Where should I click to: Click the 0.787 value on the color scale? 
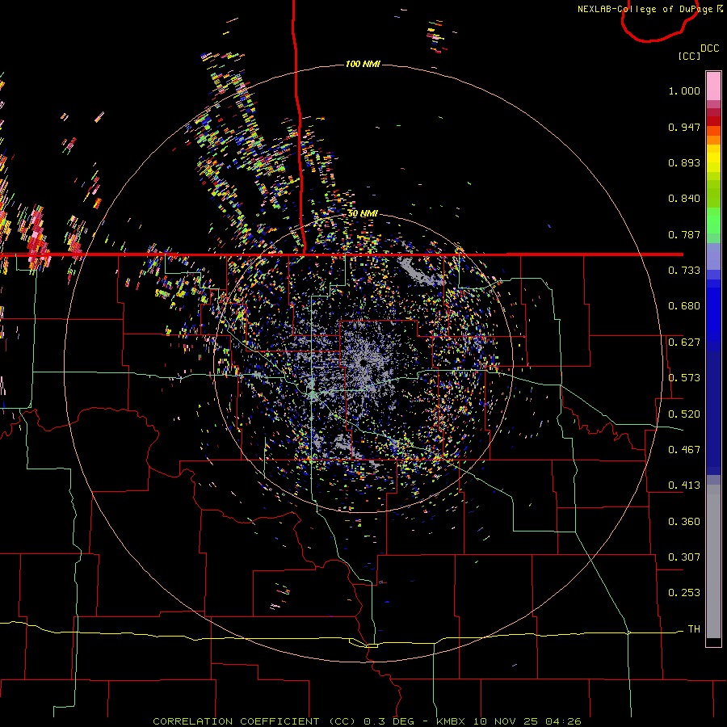[x=684, y=234]
